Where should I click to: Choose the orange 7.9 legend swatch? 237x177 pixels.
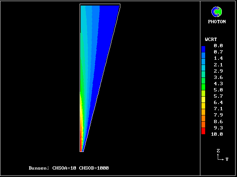203,112
